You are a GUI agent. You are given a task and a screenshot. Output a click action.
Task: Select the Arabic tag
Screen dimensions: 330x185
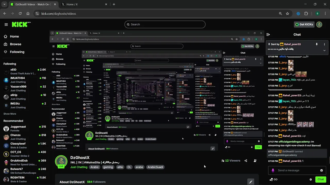tap(95, 167)
